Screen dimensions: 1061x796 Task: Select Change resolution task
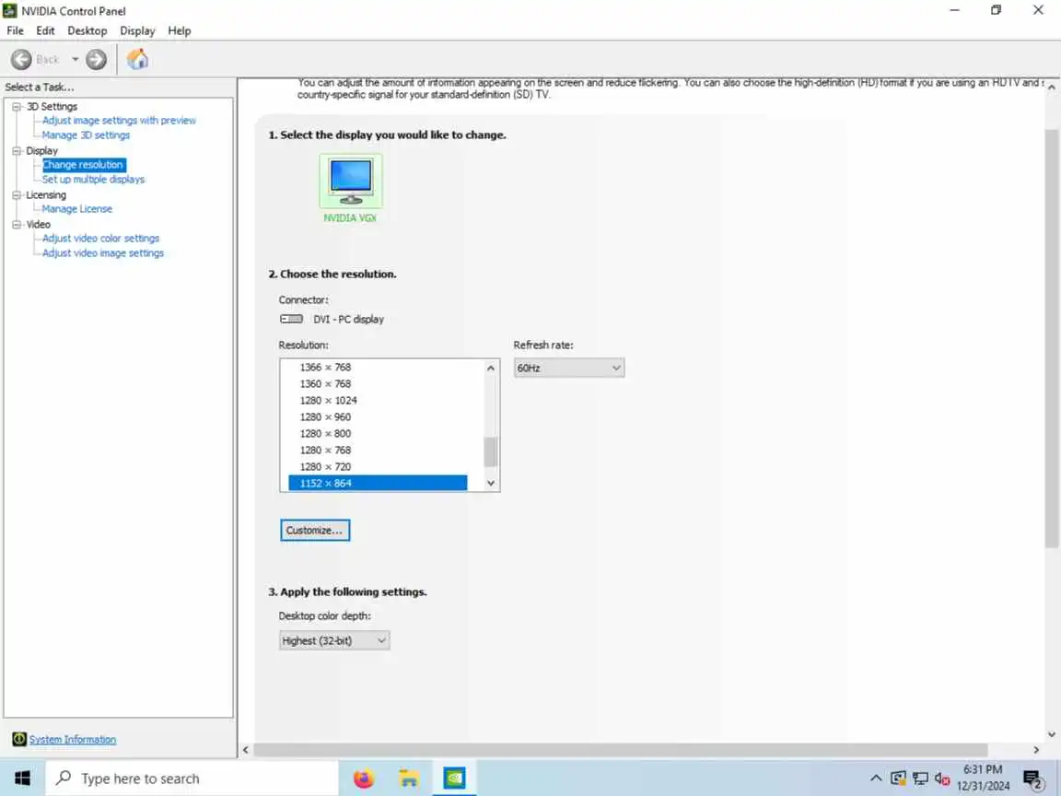(83, 165)
